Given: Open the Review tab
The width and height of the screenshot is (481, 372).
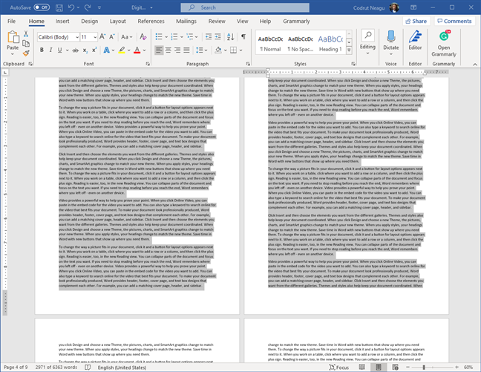Looking at the screenshot, I should coord(217,22).
